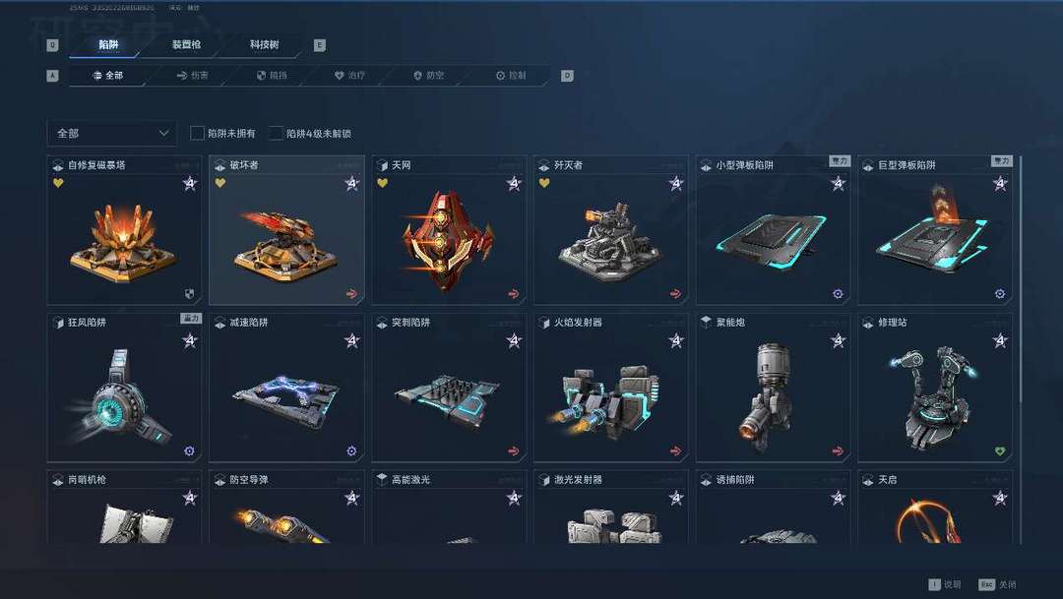Select the 伤害 category filter
This screenshot has height=599, width=1063.
pos(193,75)
